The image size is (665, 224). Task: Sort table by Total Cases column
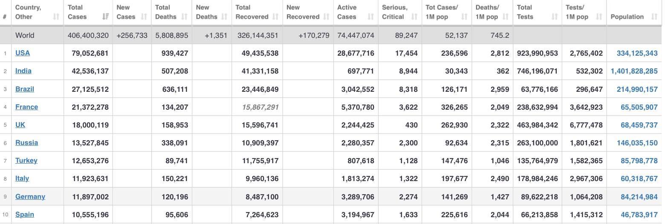coord(88,12)
